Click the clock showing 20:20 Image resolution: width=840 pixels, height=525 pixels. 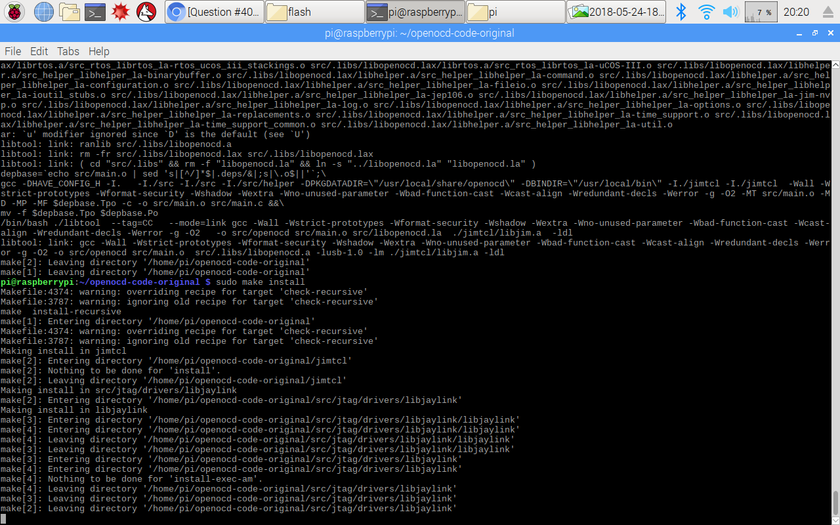pos(797,12)
